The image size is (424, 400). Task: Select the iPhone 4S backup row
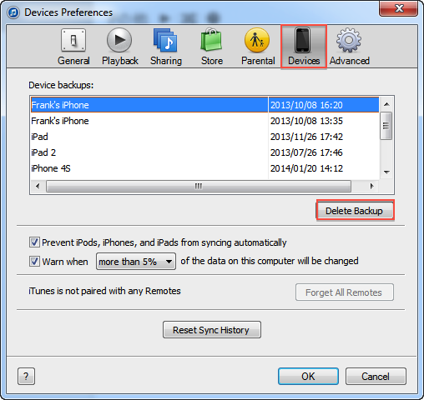click(204, 168)
